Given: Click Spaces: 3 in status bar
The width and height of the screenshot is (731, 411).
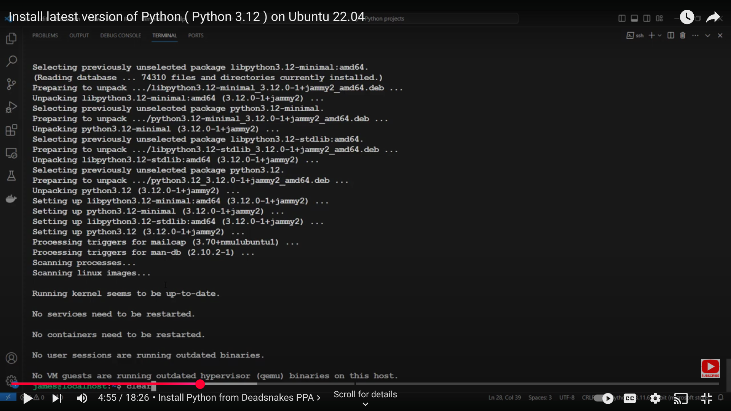Looking at the screenshot, I should coord(540,398).
